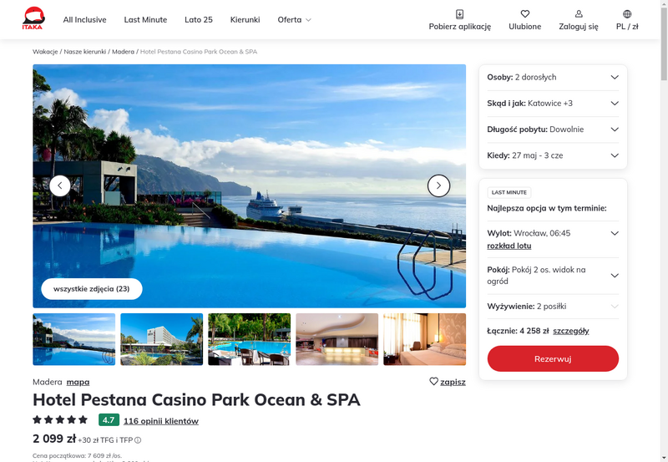
Task: Go to the Last Minute menu item
Action: [145, 19]
